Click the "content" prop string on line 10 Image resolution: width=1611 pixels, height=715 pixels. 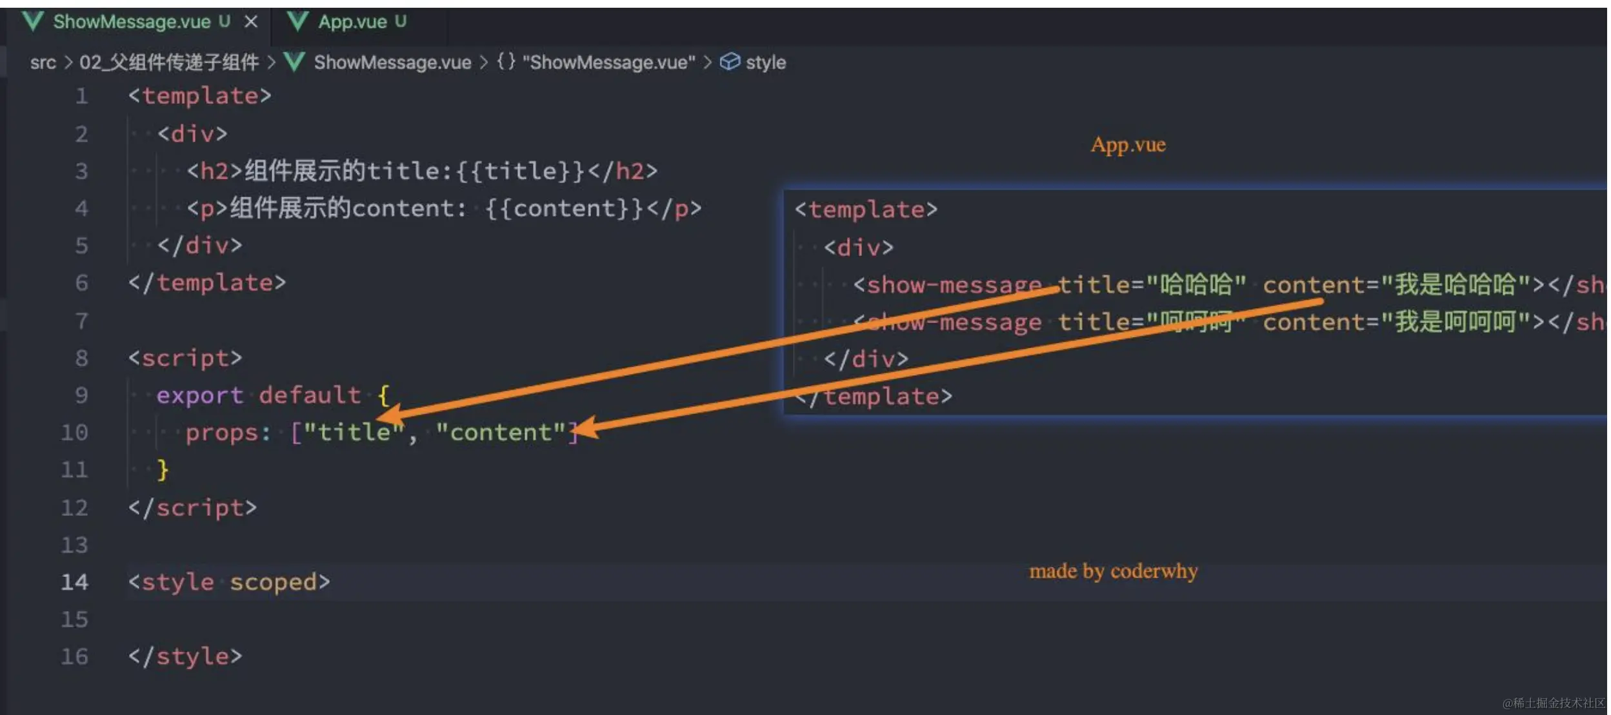click(x=501, y=433)
